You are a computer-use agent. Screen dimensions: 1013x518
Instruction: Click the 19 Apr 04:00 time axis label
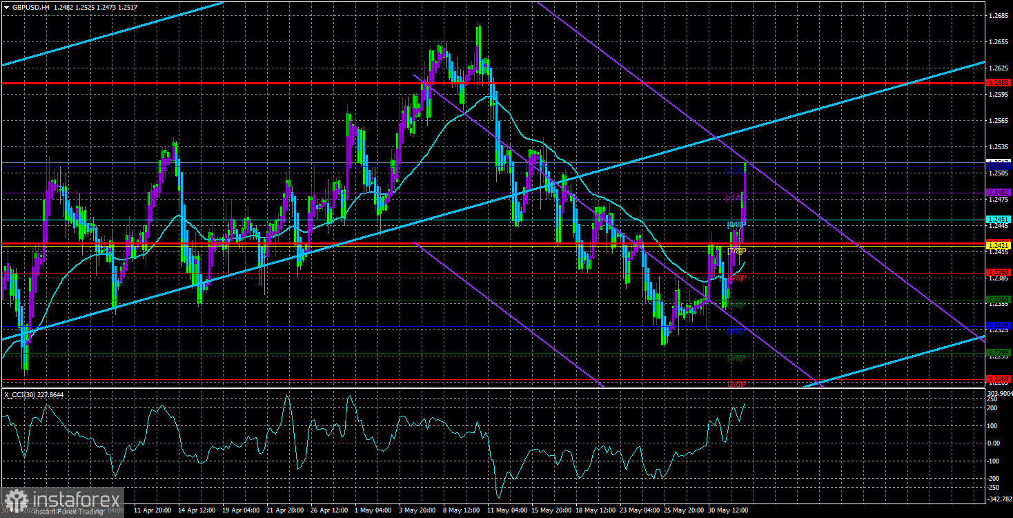tap(242, 511)
